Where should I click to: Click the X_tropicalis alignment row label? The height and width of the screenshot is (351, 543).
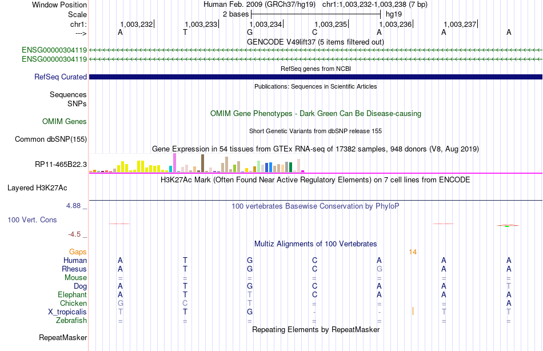coord(67,312)
